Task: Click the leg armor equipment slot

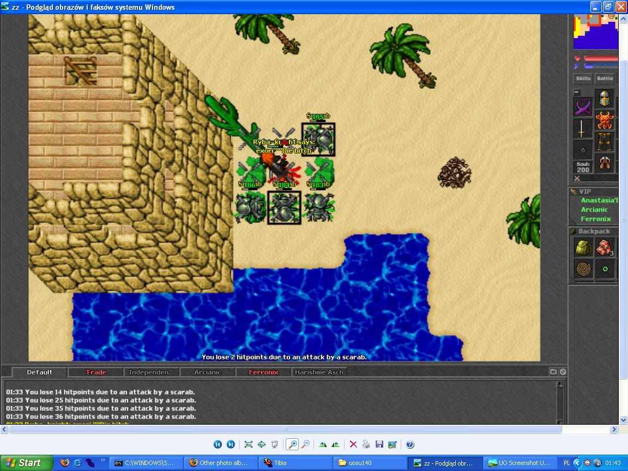Action: 605,142
